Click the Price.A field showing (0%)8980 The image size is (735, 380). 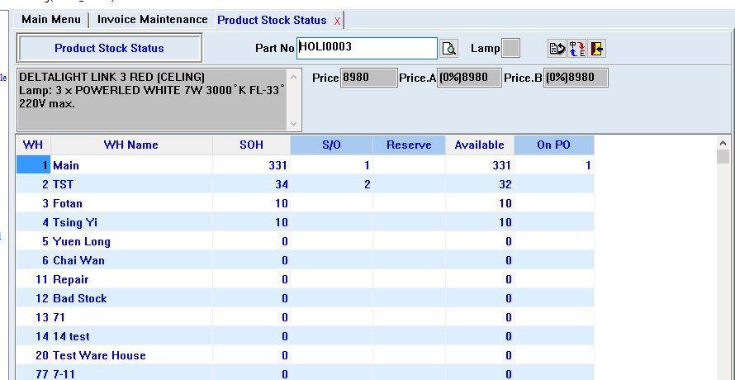click(x=469, y=78)
